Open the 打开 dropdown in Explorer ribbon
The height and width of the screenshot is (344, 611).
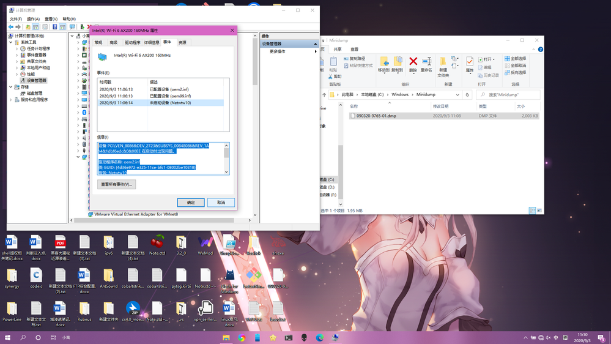(486, 59)
